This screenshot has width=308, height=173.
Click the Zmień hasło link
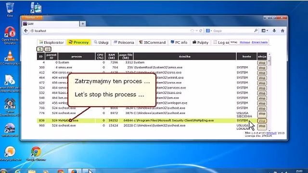point(259,42)
